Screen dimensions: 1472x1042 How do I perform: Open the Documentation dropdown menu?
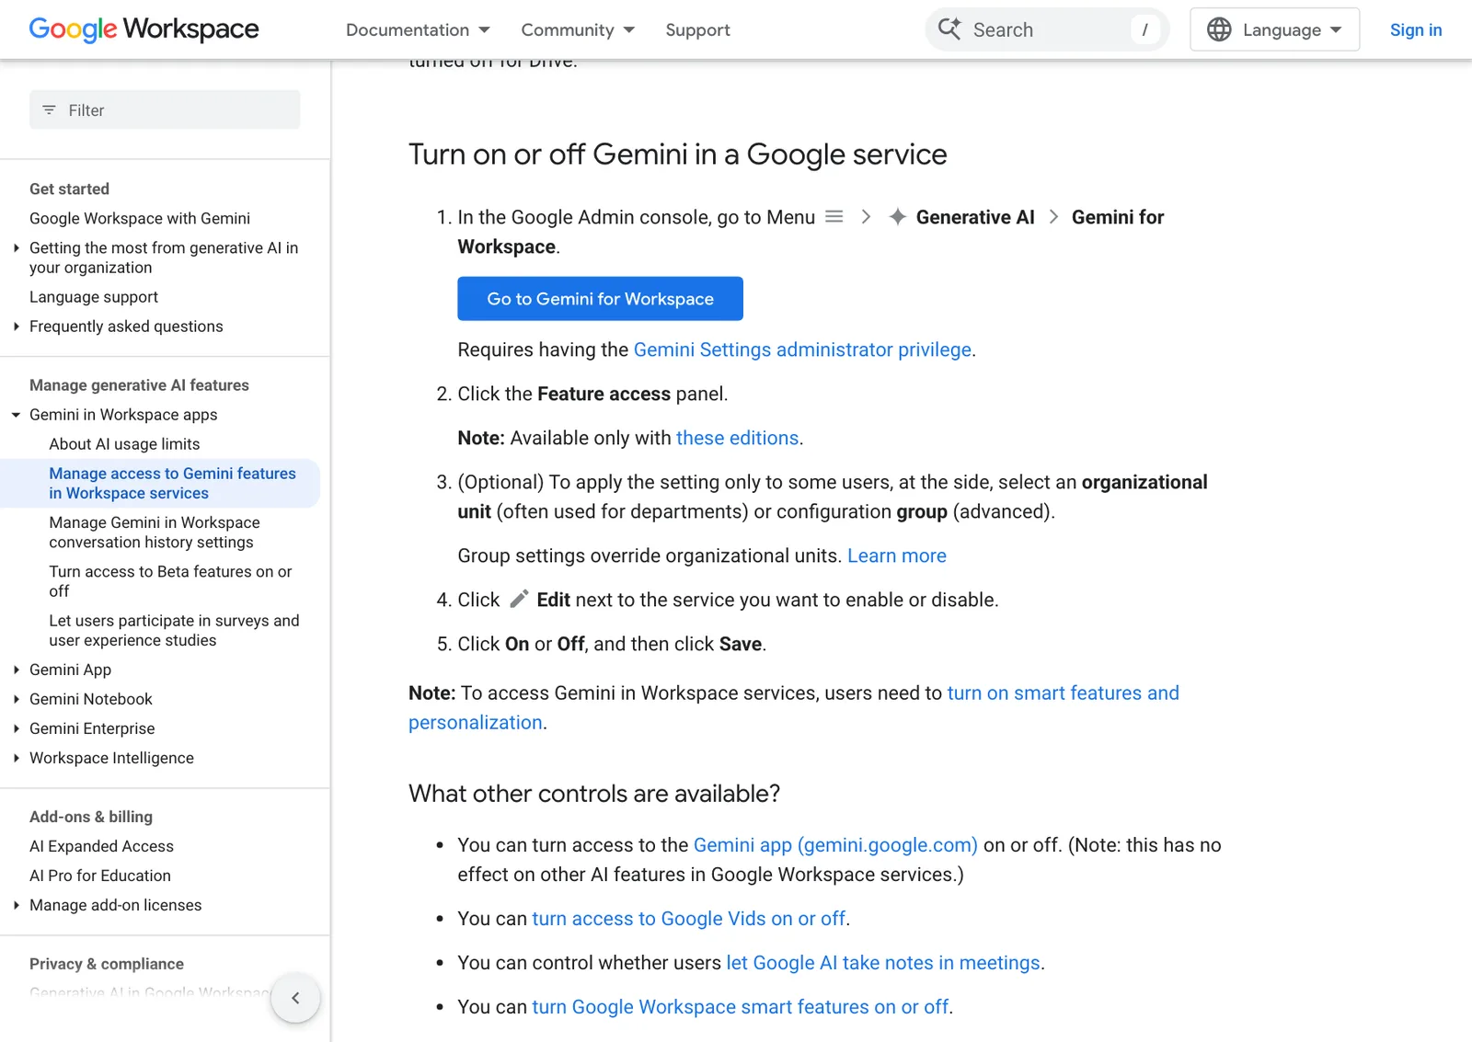coord(418,29)
